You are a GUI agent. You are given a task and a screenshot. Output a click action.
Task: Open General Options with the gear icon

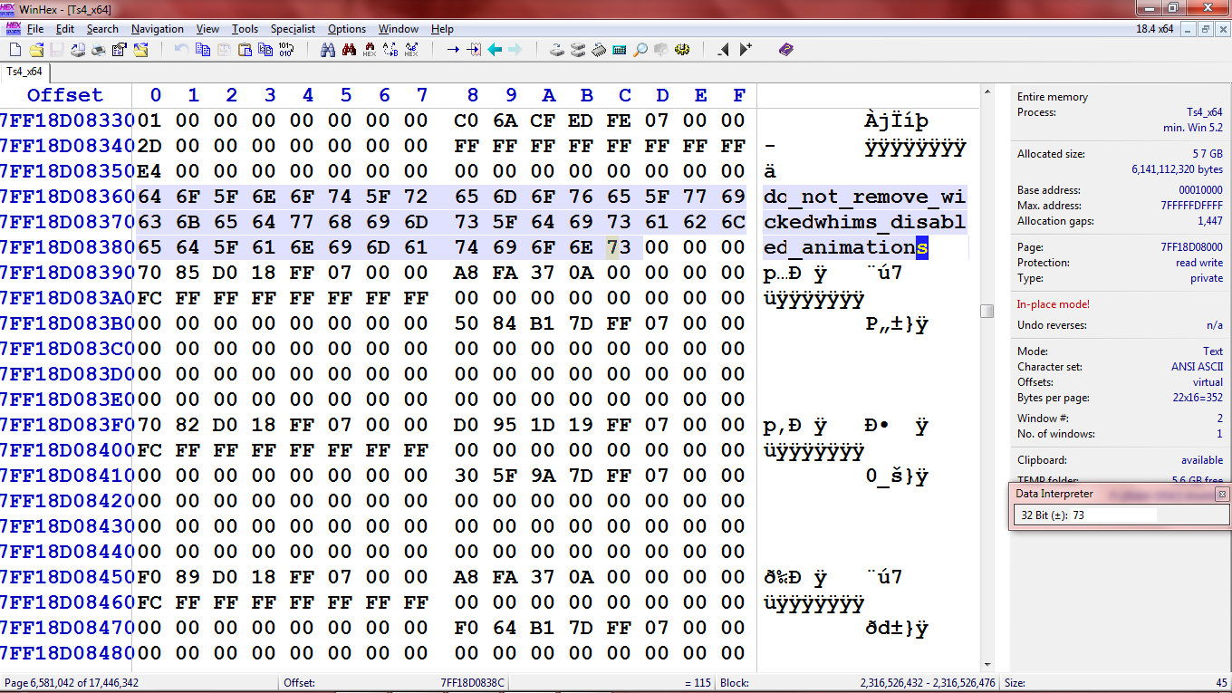pos(682,50)
